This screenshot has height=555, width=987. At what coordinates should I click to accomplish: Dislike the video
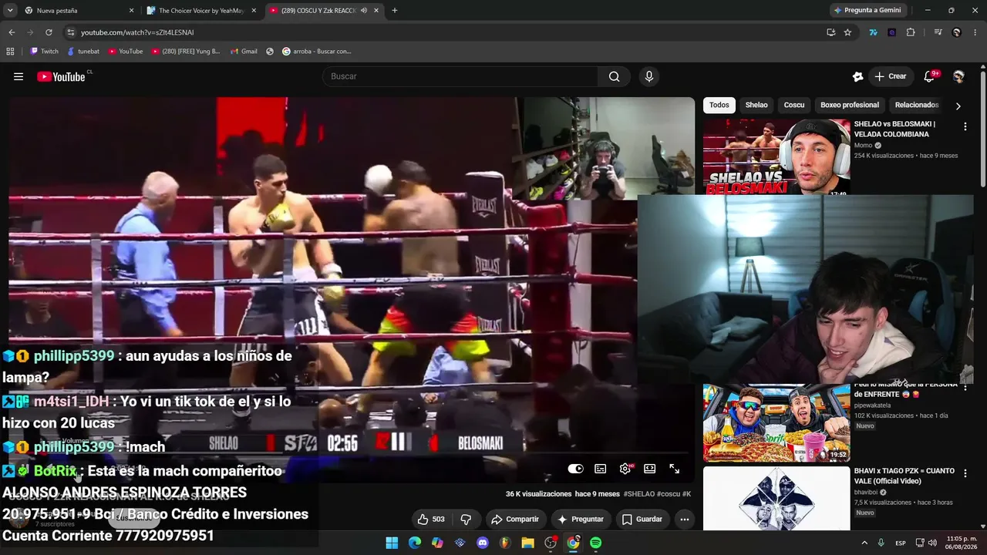click(466, 520)
